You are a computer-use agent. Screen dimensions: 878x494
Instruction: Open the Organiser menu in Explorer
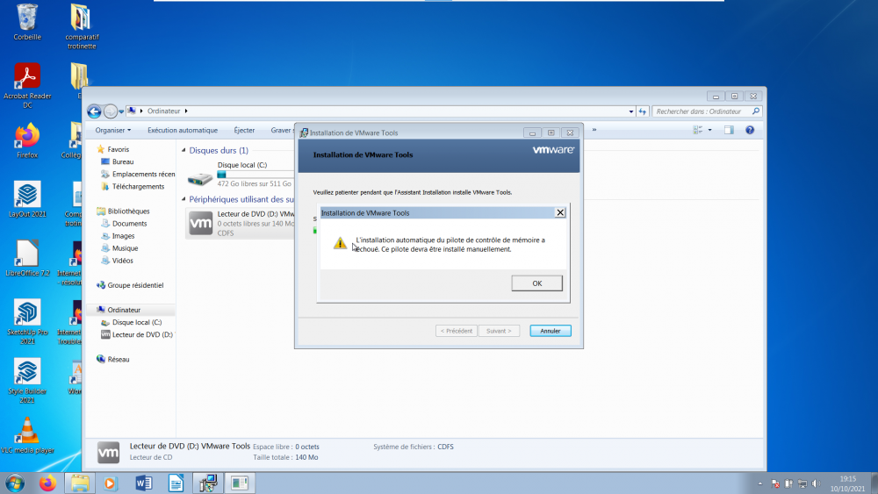[x=112, y=131]
